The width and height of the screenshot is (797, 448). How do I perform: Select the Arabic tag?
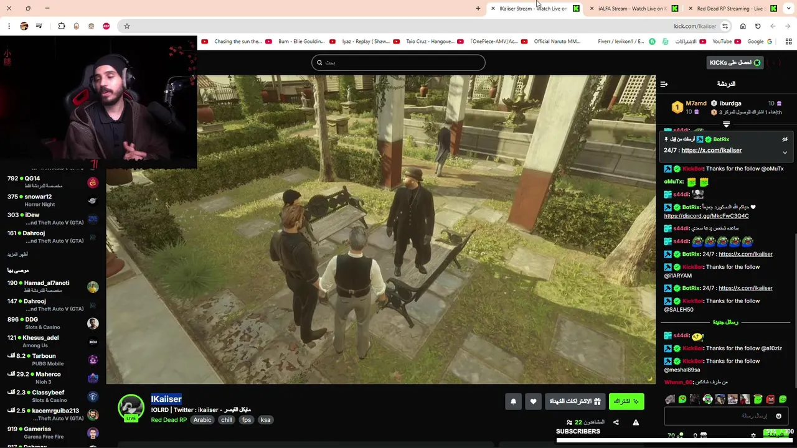click(x=202, y=420)
